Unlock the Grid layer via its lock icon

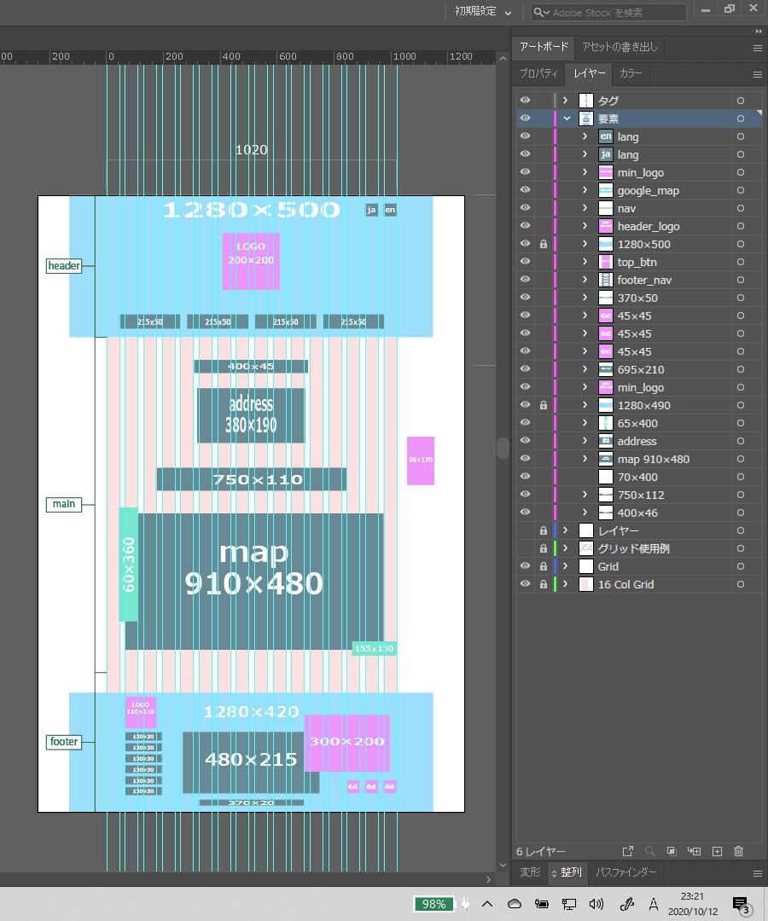tap(544, 567)
